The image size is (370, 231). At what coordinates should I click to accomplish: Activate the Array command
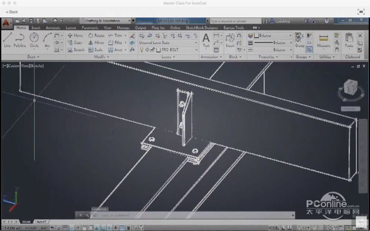(x=115, y=50)
